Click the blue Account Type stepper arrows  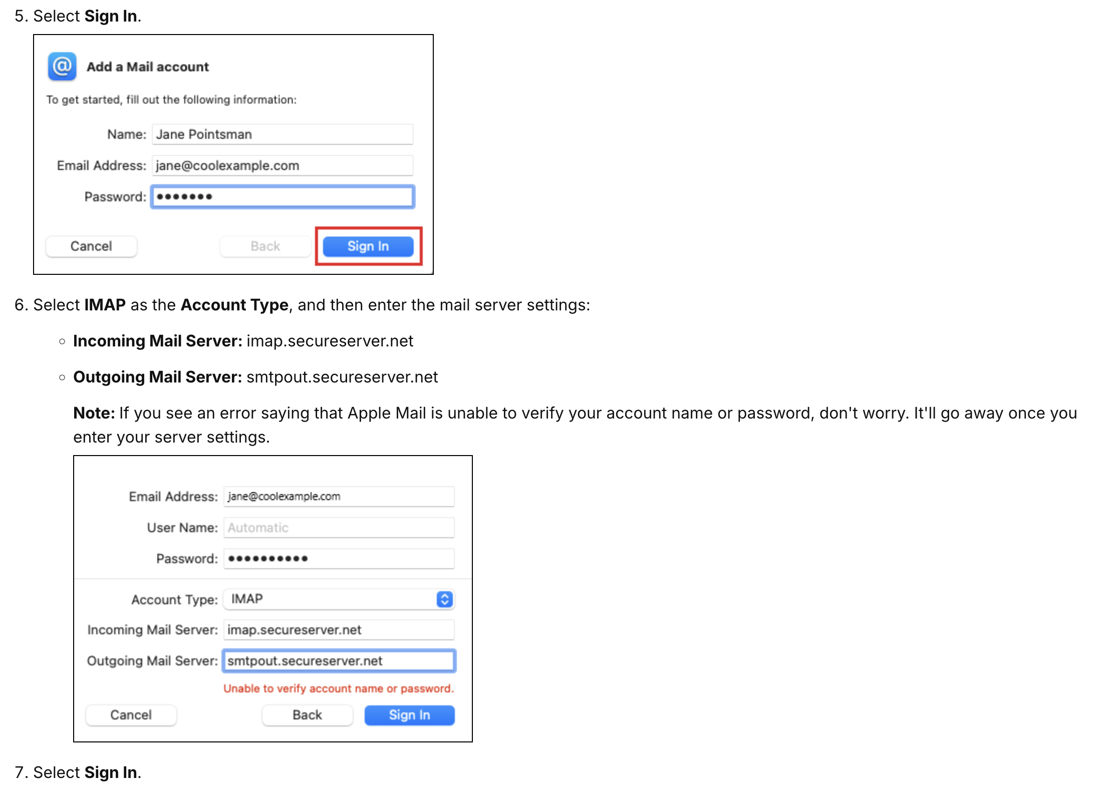[x=444, y=599]
